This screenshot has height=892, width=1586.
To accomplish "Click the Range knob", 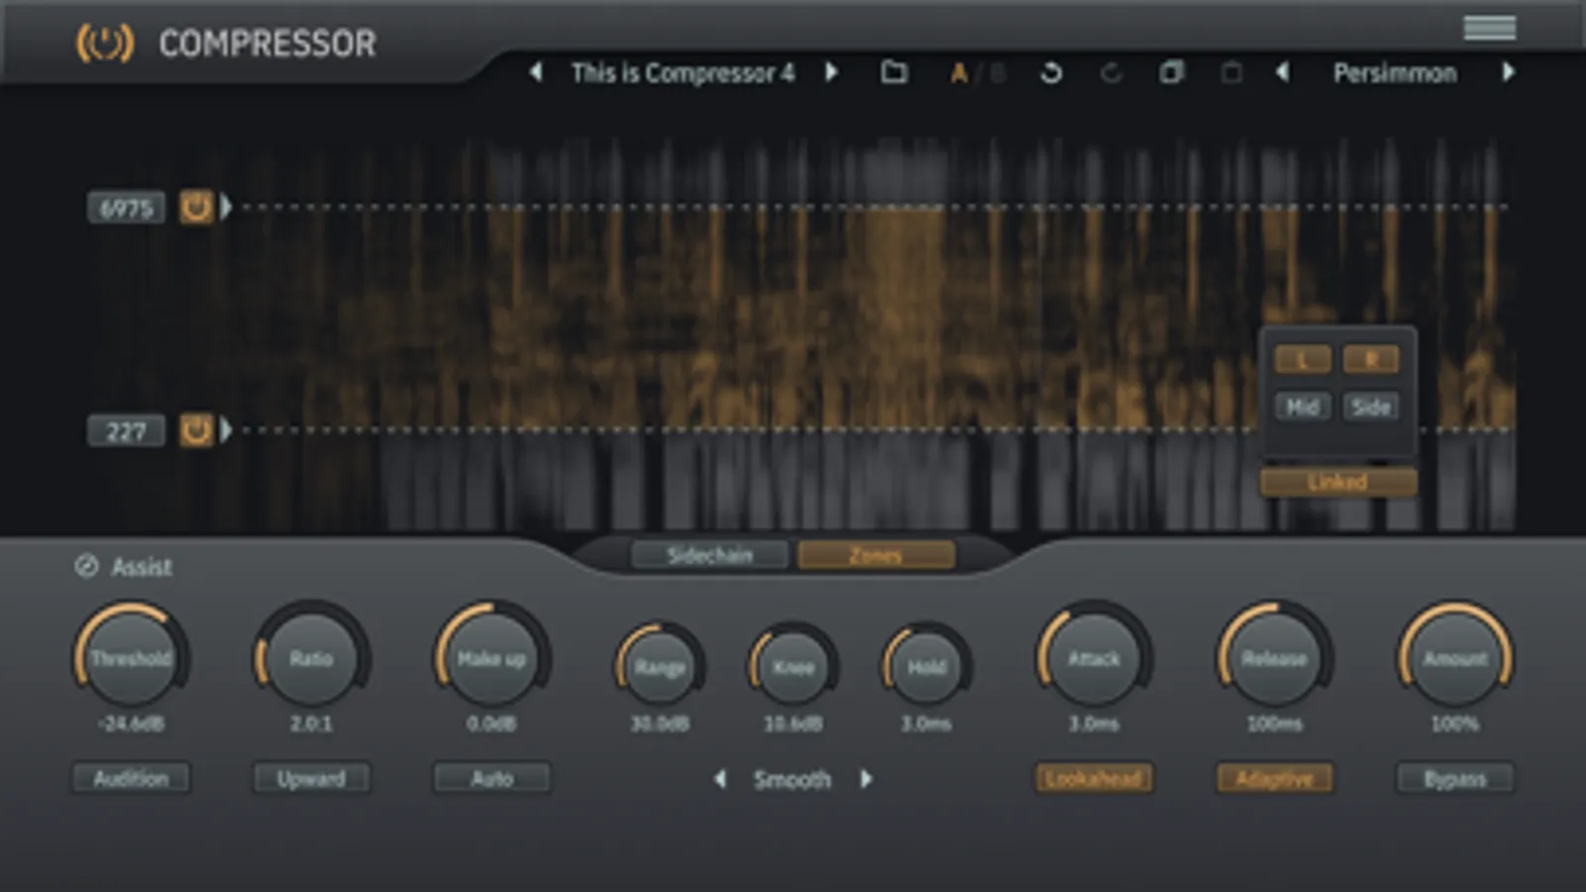I will tap(660, 666).
